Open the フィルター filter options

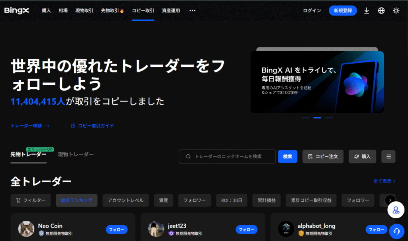click(x=31, y=200)
